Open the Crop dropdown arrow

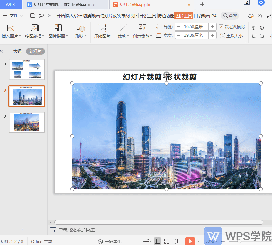[128, 36]
